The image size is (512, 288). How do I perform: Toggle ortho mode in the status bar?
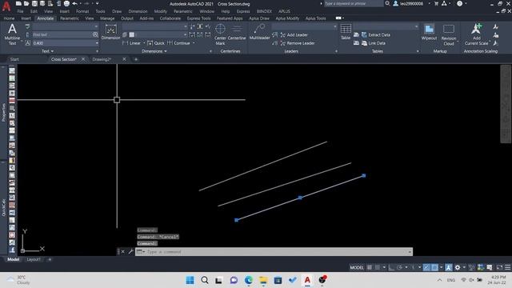[391, 267]
